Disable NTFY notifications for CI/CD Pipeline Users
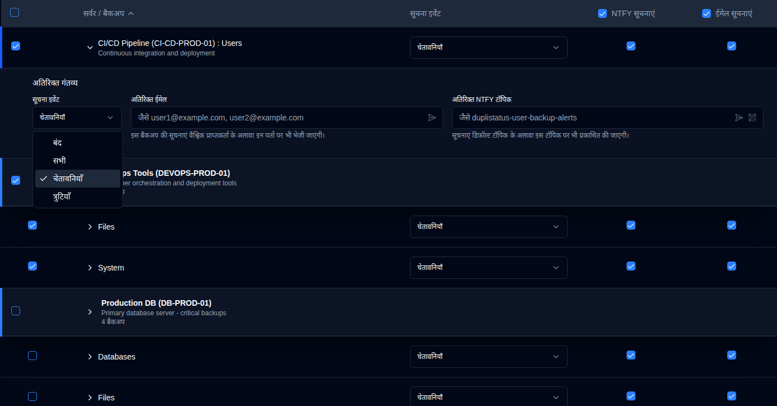 (x=631, y=46)
